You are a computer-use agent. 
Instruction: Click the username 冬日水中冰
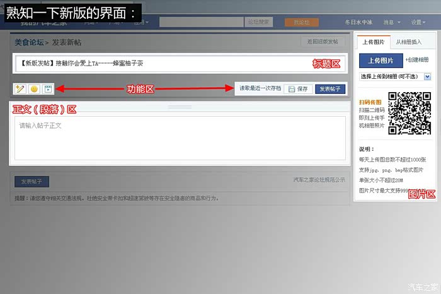tap(358, 22)
